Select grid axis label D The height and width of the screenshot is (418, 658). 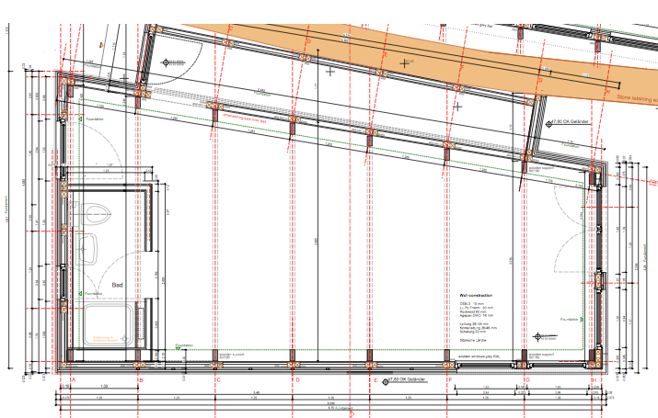click(x=297, y=379)
